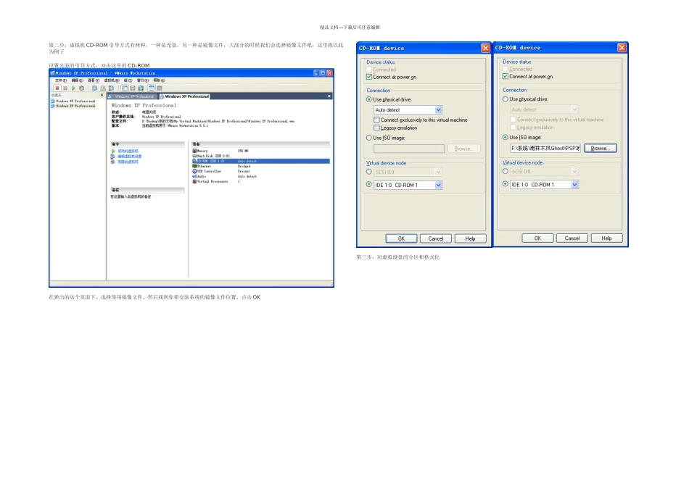Viewport: 689px width, 487px height.
Task: Click the Audio device speaker icon
Action: point(194,177)
